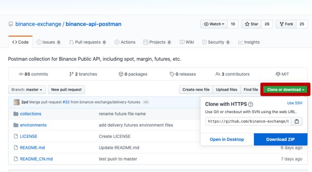Image resolution: width=312 pixels, height=172 pixels.
Task: Open the 0 releases link
Action: tap(183, 74)
